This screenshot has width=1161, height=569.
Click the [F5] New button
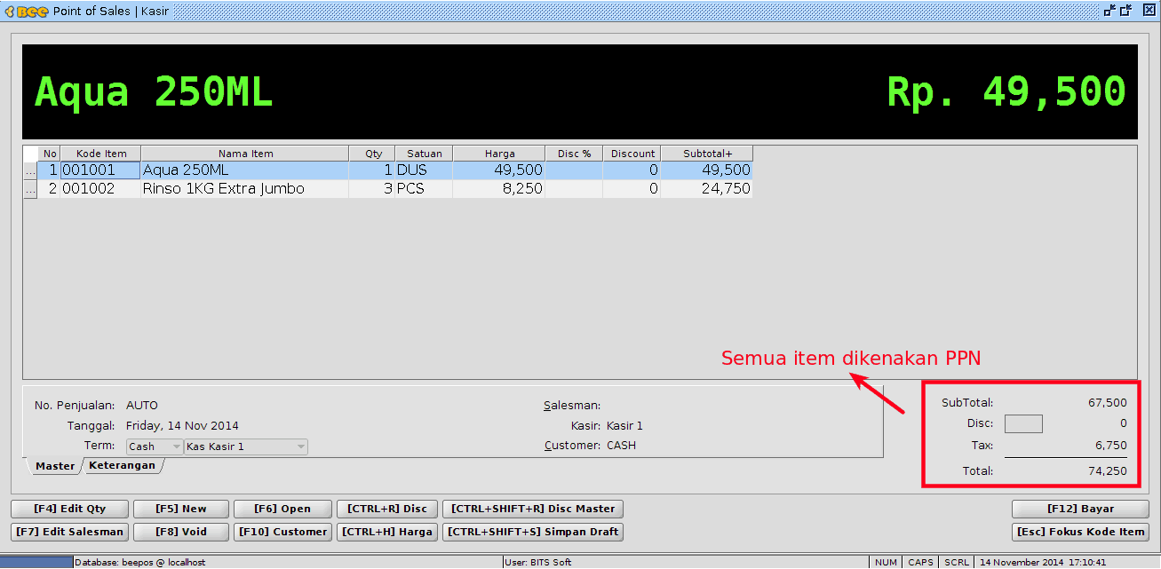click(181, 509)
